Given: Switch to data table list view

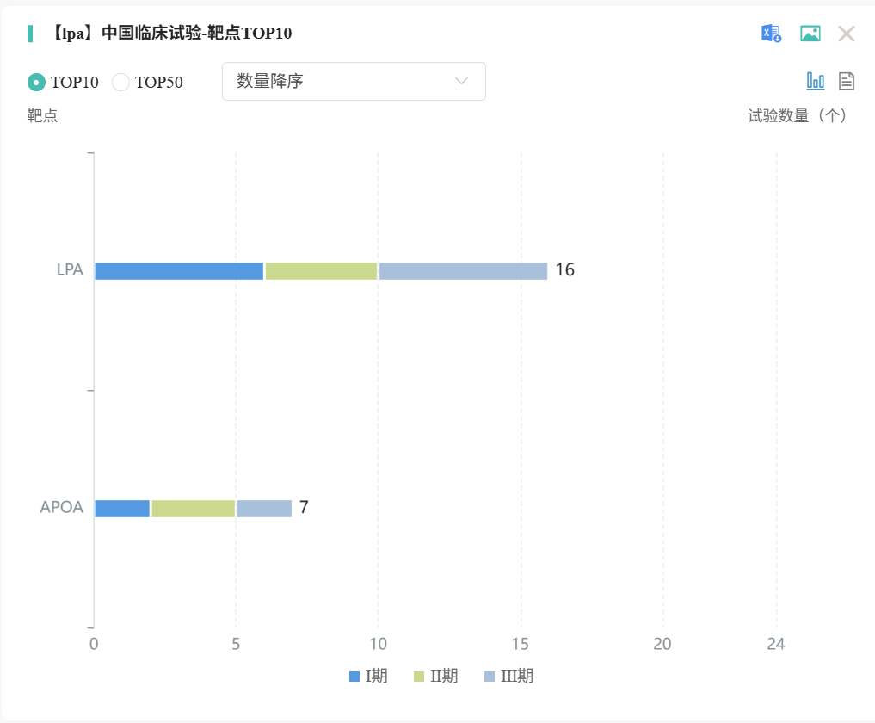Looking at the screenshot, I should pyautogui.click(x=847, y=81).
